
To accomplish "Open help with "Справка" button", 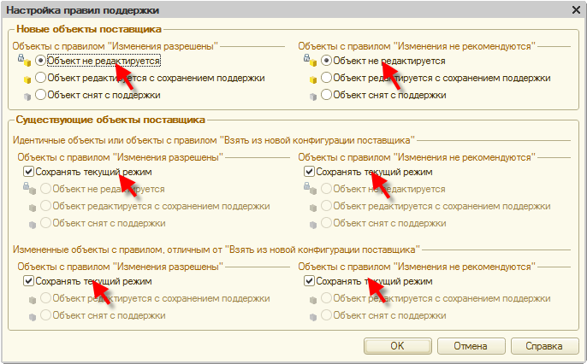I will (544, 346).
